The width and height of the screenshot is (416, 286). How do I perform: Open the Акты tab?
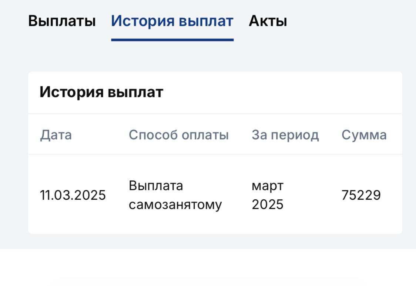268,21
